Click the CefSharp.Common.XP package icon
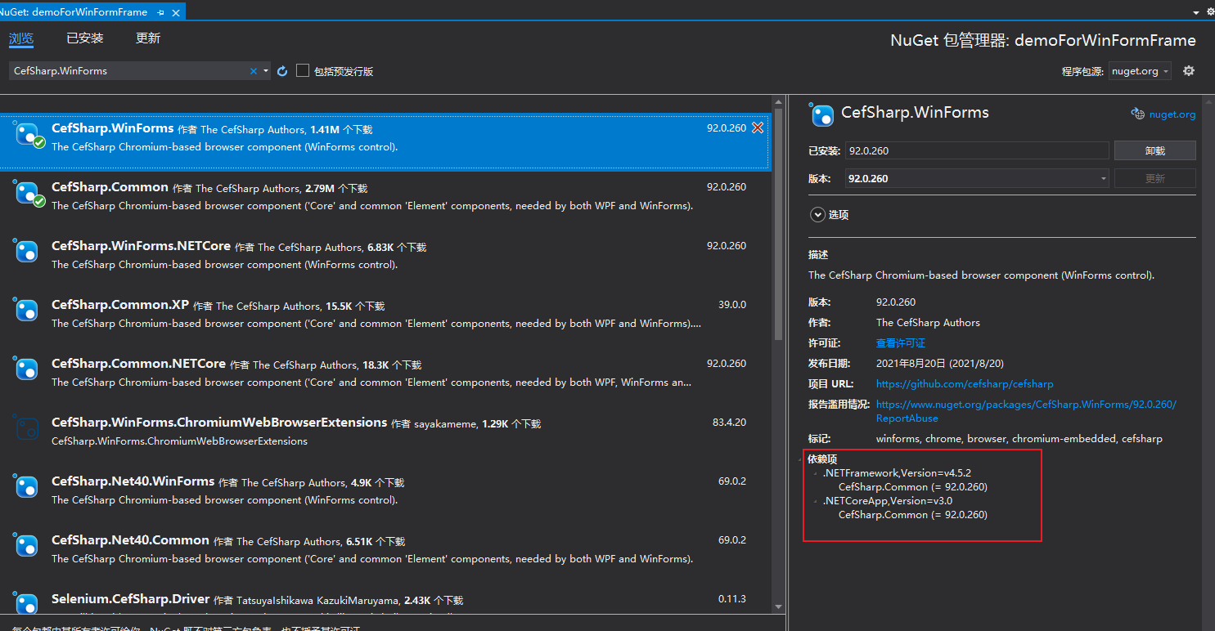Image resolution: width=1215 pixels, height=631 pixels. click(27, 310)
